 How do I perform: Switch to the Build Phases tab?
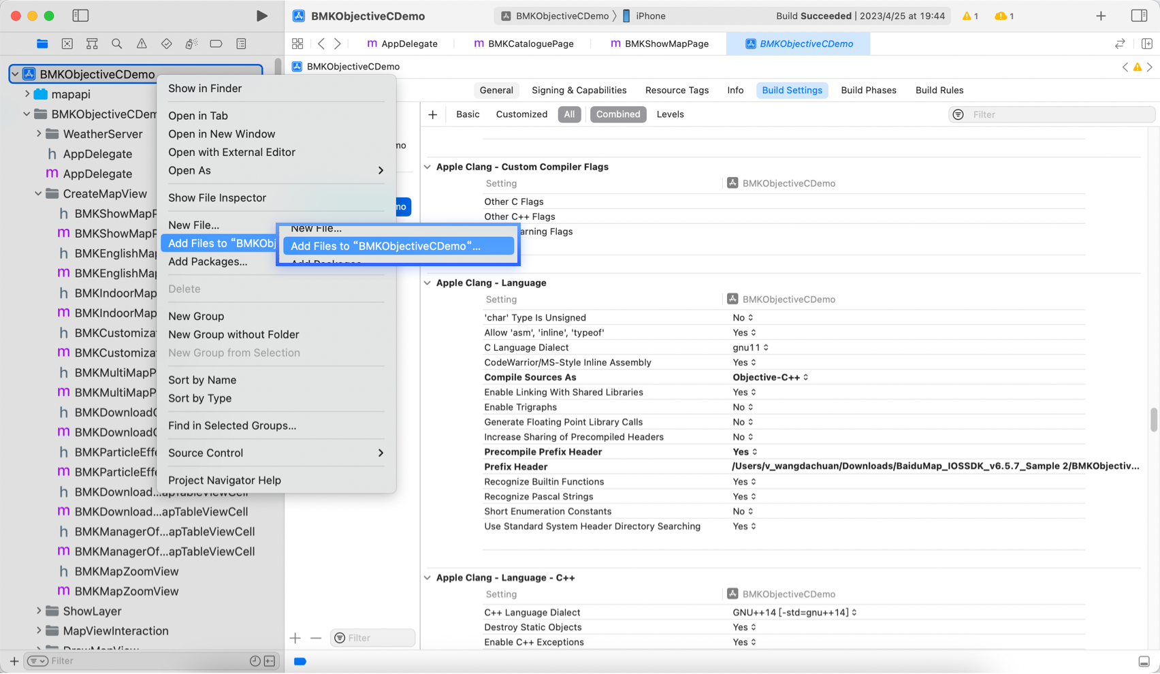(868, 90)
